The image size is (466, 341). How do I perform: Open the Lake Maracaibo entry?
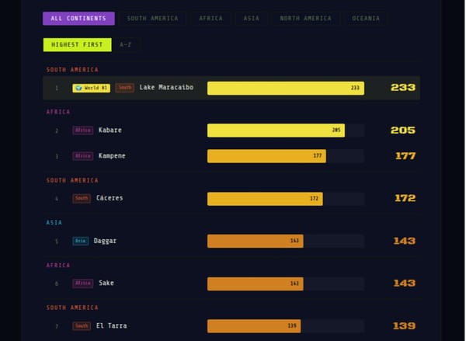click(x=166, y=88)
